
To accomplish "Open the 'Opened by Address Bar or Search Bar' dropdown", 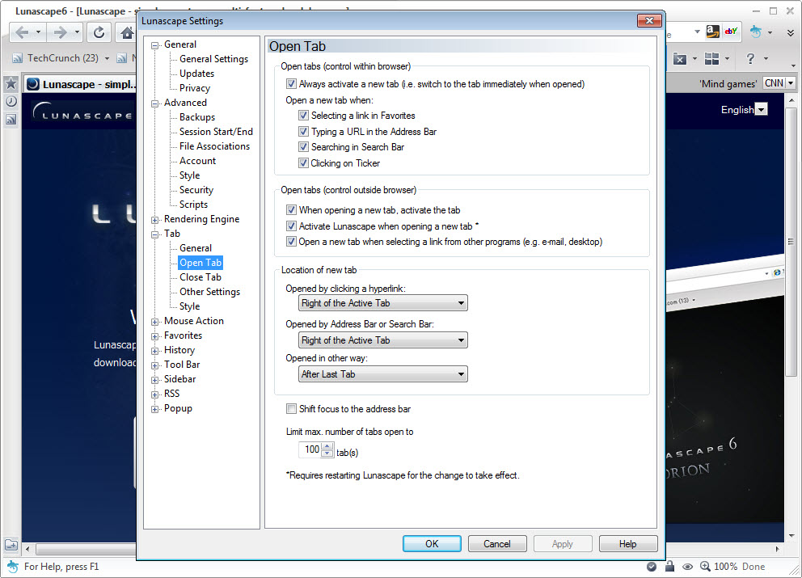I will click(x=382, y=340).
